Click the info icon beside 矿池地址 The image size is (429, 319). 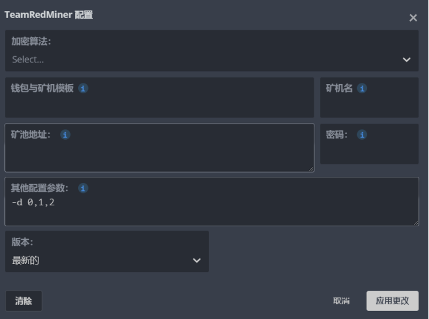pos(65,135)
